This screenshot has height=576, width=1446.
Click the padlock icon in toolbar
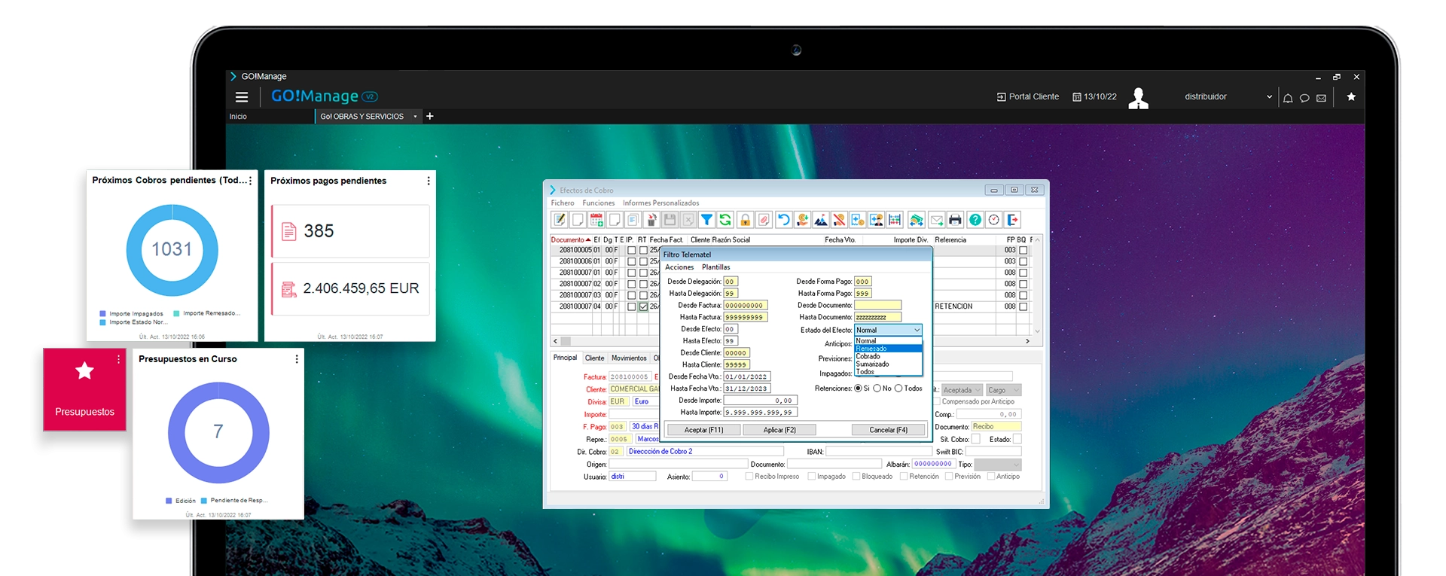[x=745, y=220]
